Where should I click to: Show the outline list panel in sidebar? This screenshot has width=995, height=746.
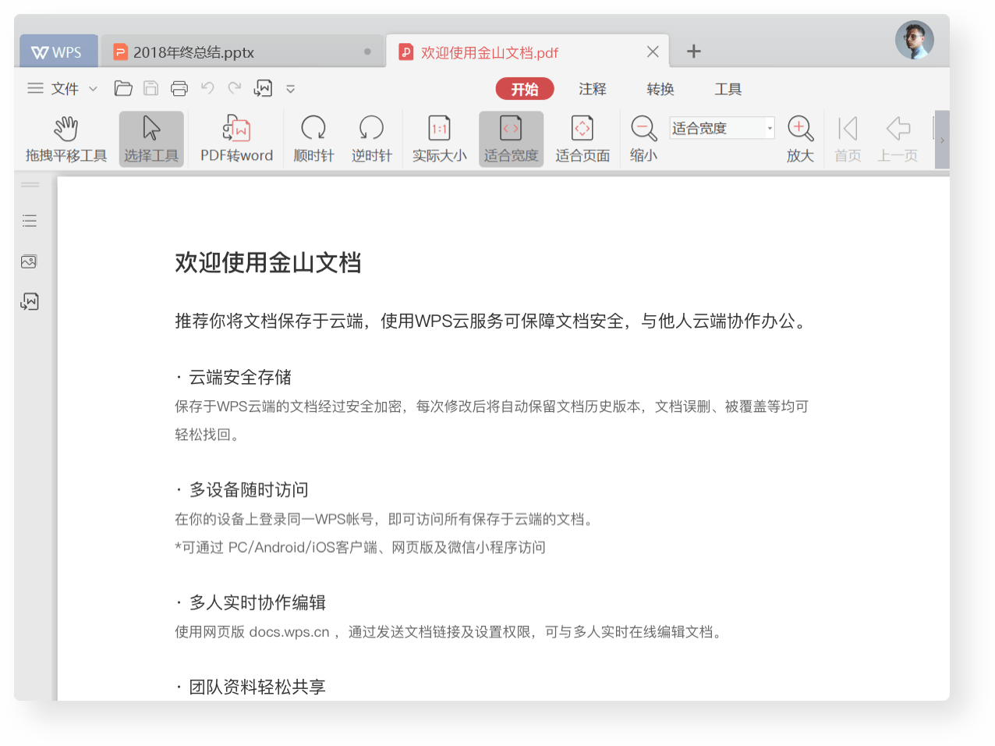(30, 221)
